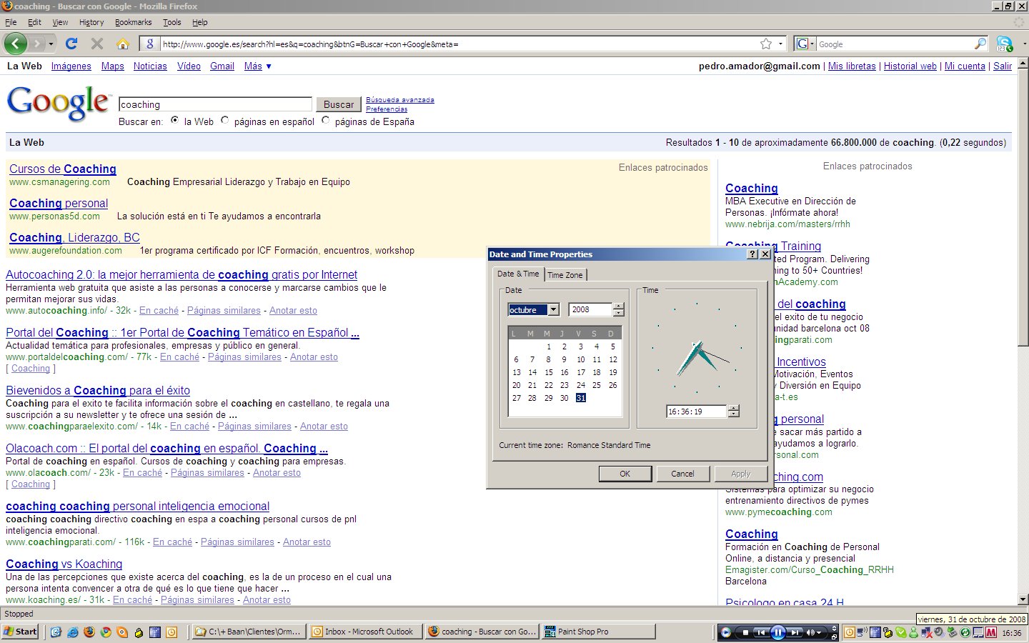Go back with Firefox back arrow
Screen dimensions: 1029x643
point(16,44)
